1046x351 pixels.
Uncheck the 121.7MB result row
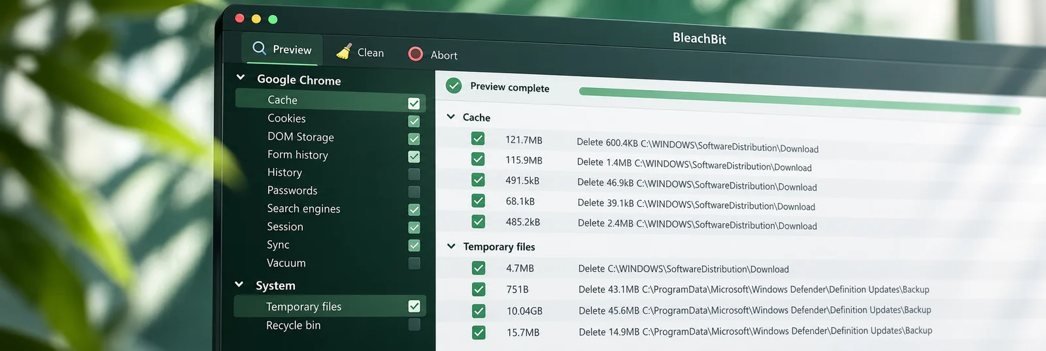pyautogui.click(x=478, y=138)
